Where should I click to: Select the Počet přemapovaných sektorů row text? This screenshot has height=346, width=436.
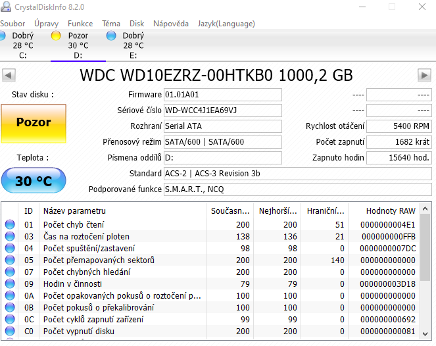(99, 260)
